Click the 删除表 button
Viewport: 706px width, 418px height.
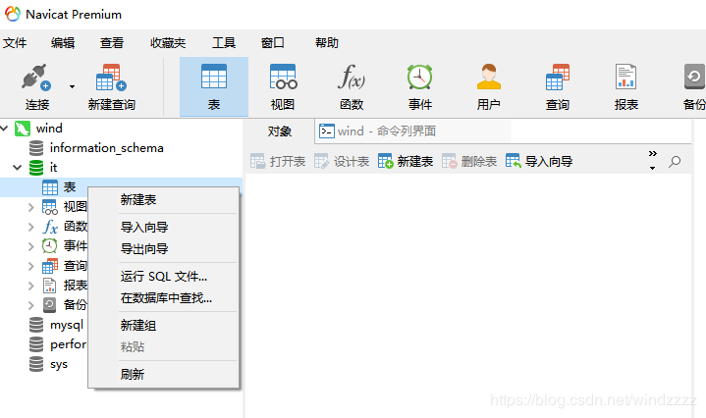point(469,162)
